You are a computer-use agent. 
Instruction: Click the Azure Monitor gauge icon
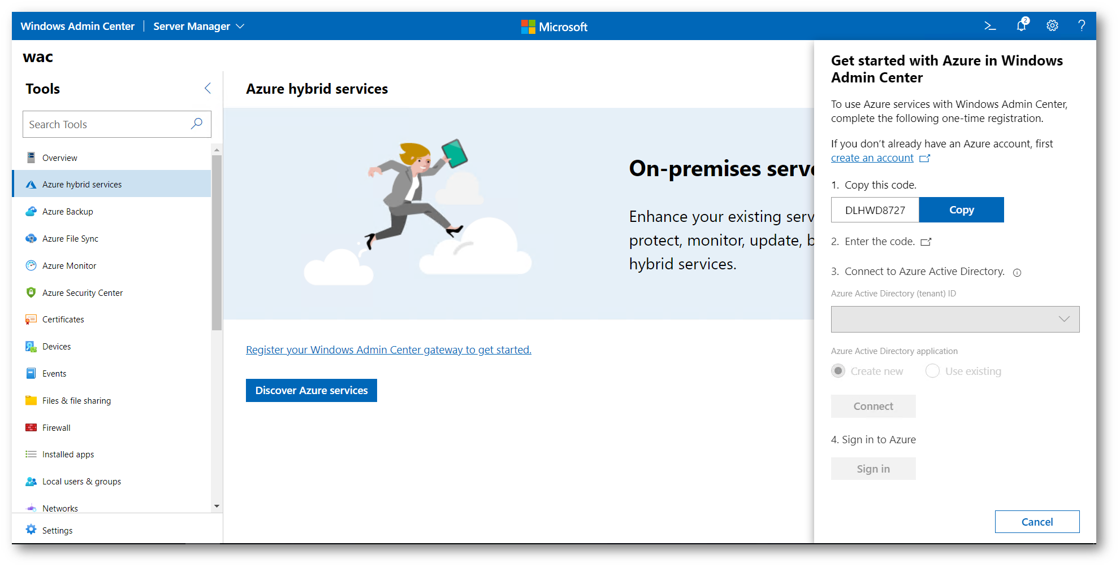(x=31, y=265)
